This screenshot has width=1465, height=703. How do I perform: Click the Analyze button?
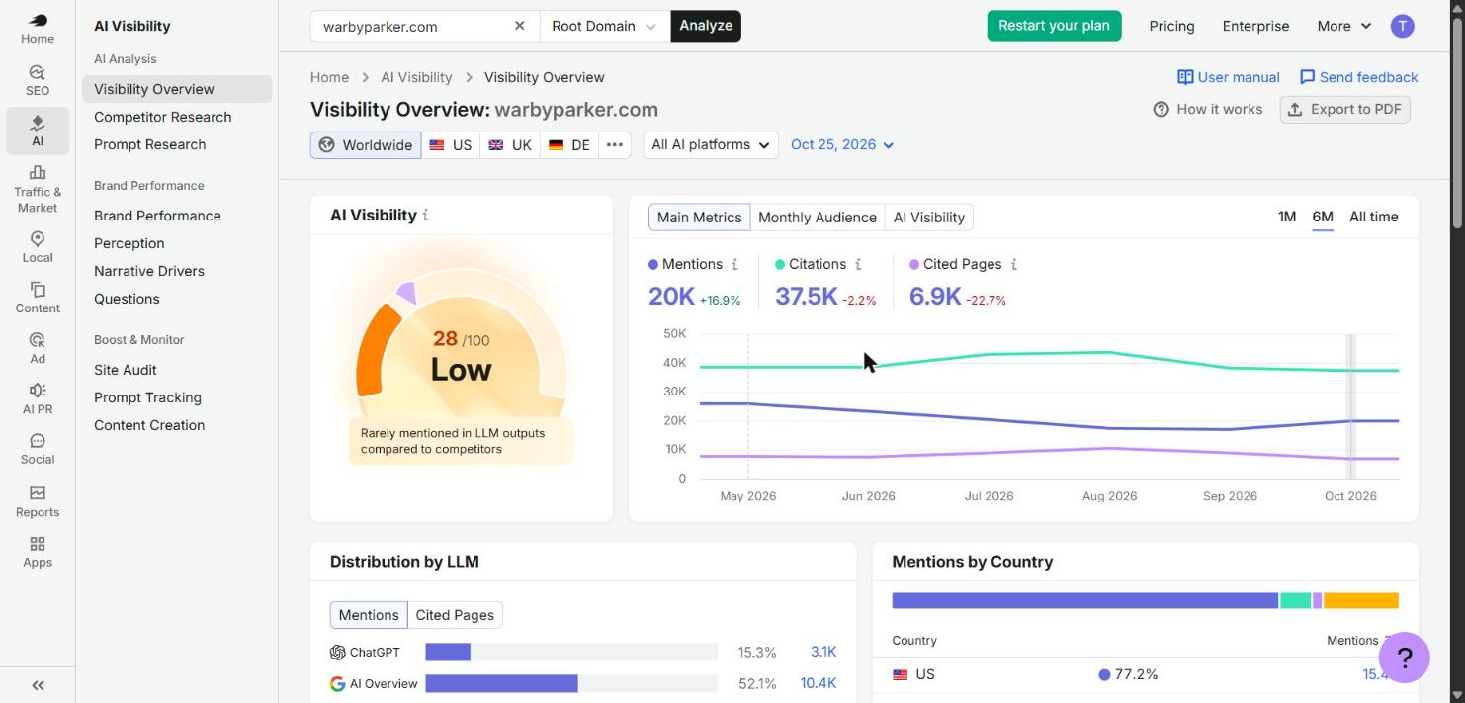pos(706,26)
